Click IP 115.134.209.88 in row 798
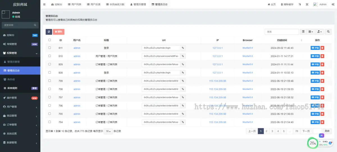The width and height of the screenshot is (337, 152). pos(218,89)
